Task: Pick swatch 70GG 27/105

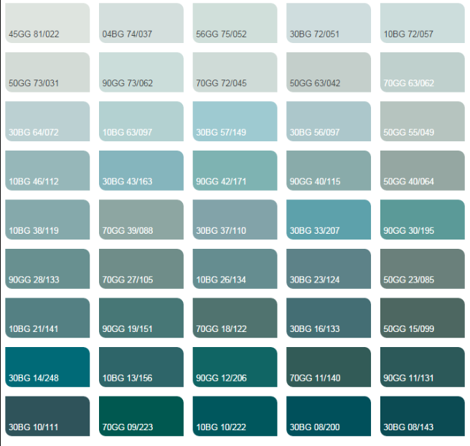Action: click(141, 269)
